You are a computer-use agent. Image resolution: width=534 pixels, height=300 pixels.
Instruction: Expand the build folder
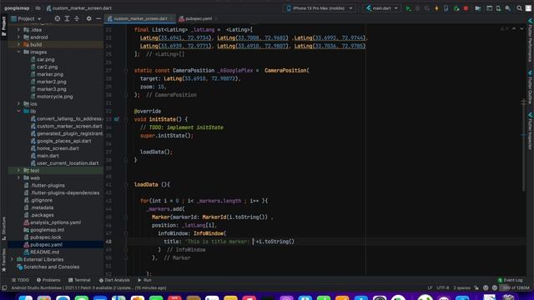[x=18, y=44]
